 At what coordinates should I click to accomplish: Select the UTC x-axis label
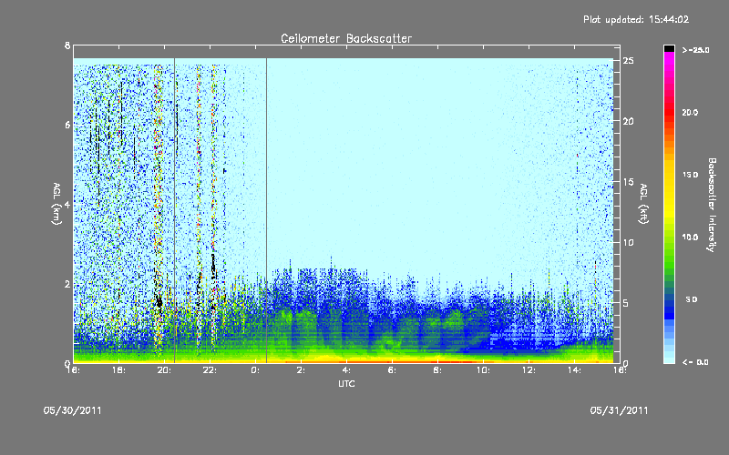click(346, 383)
